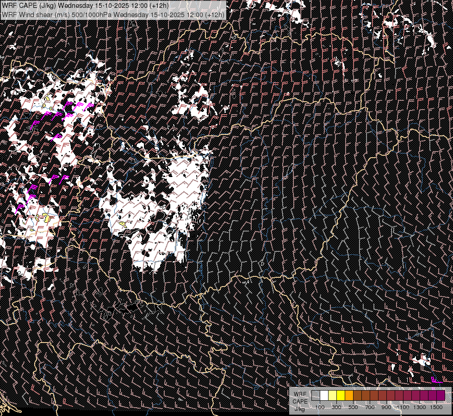The height and width of the screenshot is (416, 453).
Task: Click the legend label 700
Action: click(x=370, y=407)
